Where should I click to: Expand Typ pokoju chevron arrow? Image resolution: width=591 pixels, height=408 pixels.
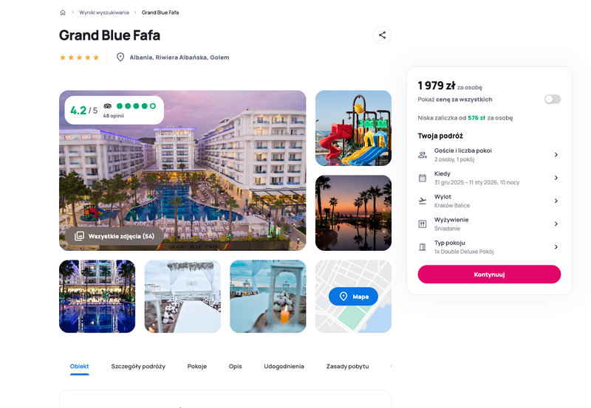(556, 247)
